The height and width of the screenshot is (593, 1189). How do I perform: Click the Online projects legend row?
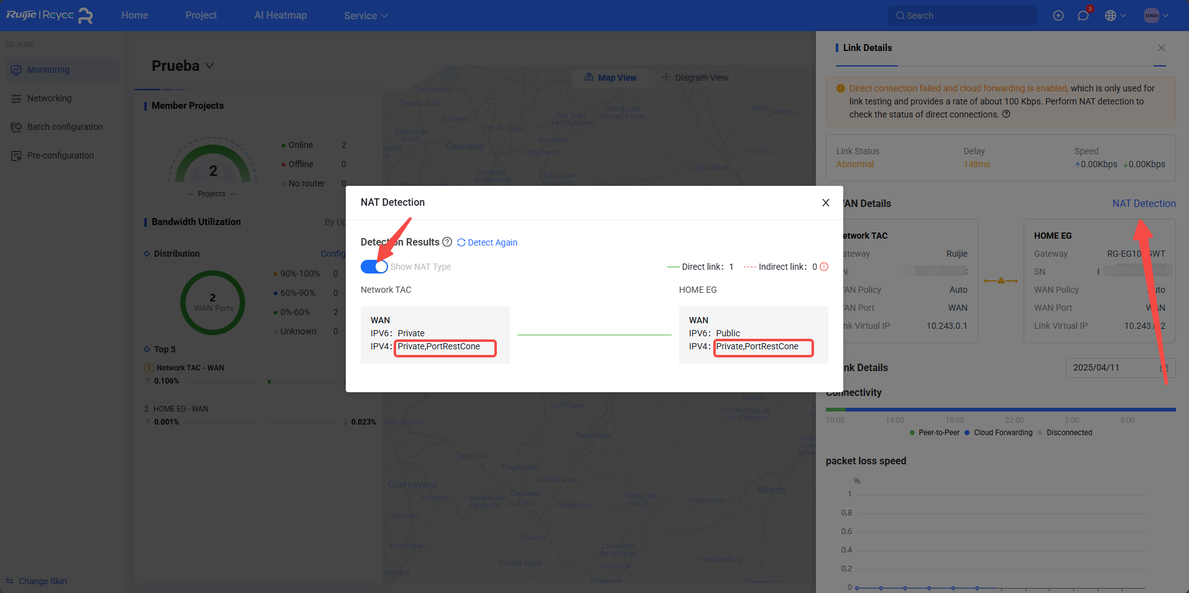click(314, 145)
